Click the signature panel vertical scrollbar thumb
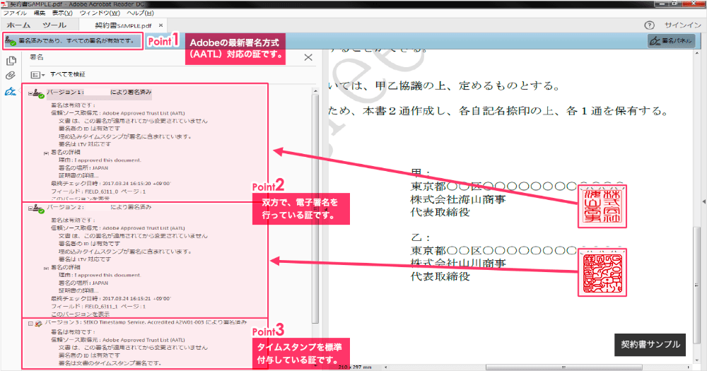The height and width of the screenshot is (371, 707). pyautogui.click(x=315, y=210)
